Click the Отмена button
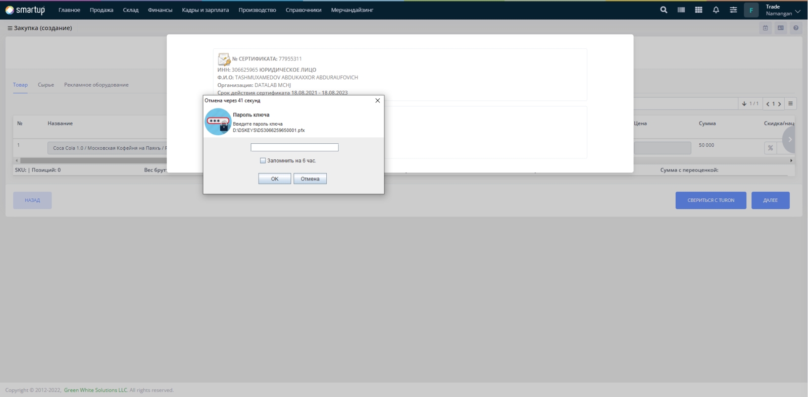Image resolution: width=808 pixels, height=397 pixels. [x=310, y=179]
